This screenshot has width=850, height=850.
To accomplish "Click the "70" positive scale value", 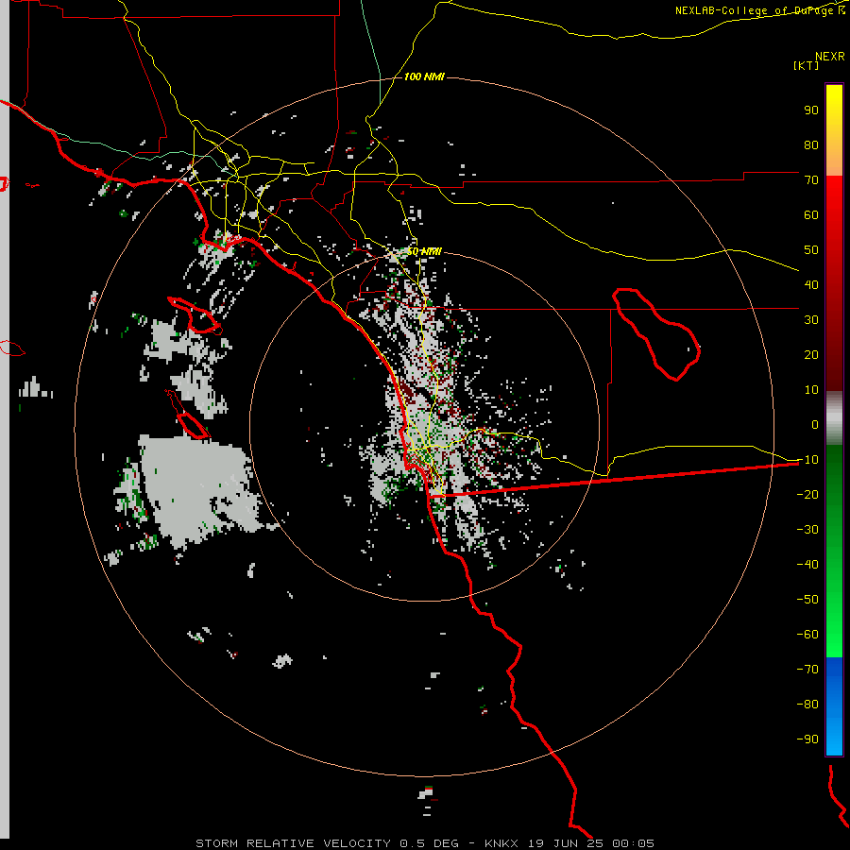I will (x=811, y=180).
